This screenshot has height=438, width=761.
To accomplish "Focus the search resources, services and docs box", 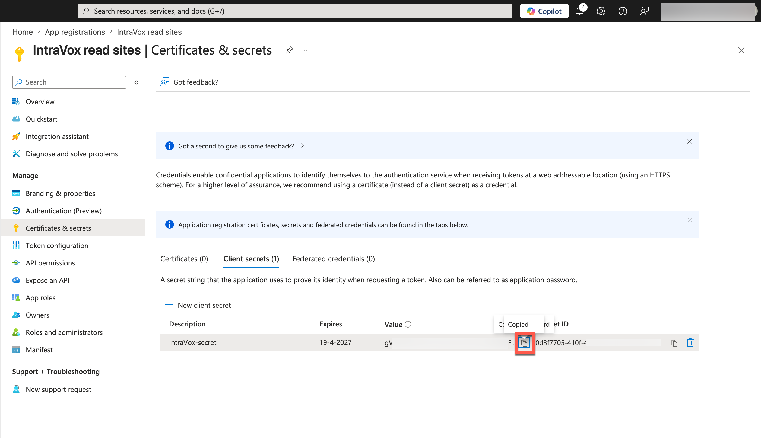I will click(x=295, y=11).
